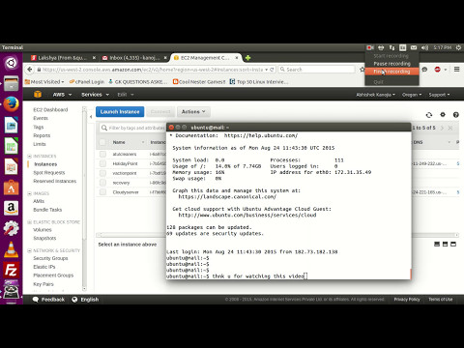Select Pause recording in the recorder menu
This screenshot has height=348, width=464.
391,64
